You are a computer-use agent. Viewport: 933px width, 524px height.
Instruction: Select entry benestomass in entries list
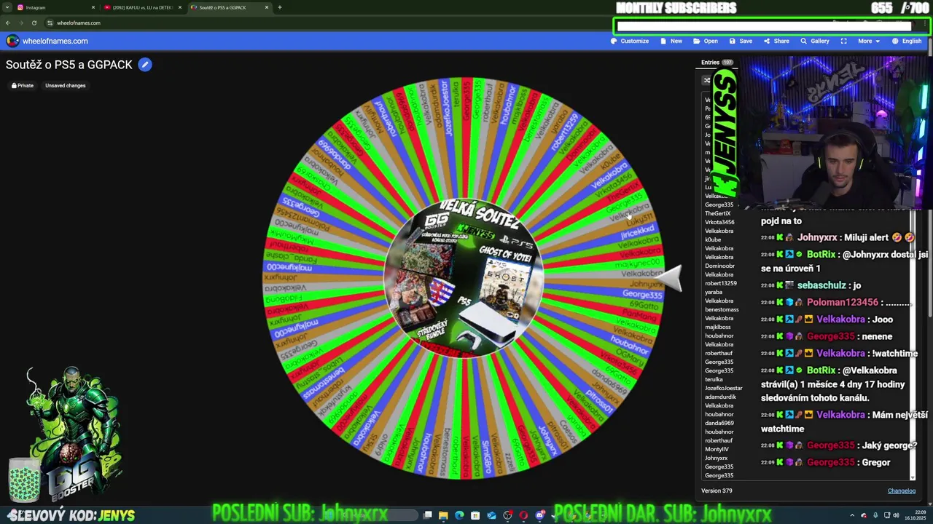click(722, 309)
